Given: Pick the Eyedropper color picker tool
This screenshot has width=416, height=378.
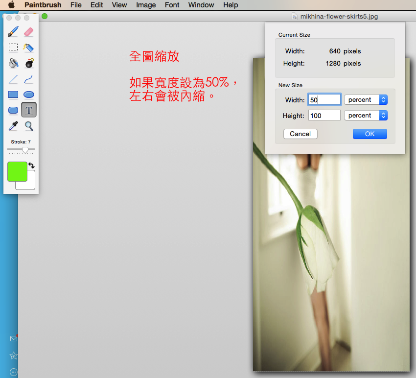Looking at the screenshot, I should (x=13, y=126).
